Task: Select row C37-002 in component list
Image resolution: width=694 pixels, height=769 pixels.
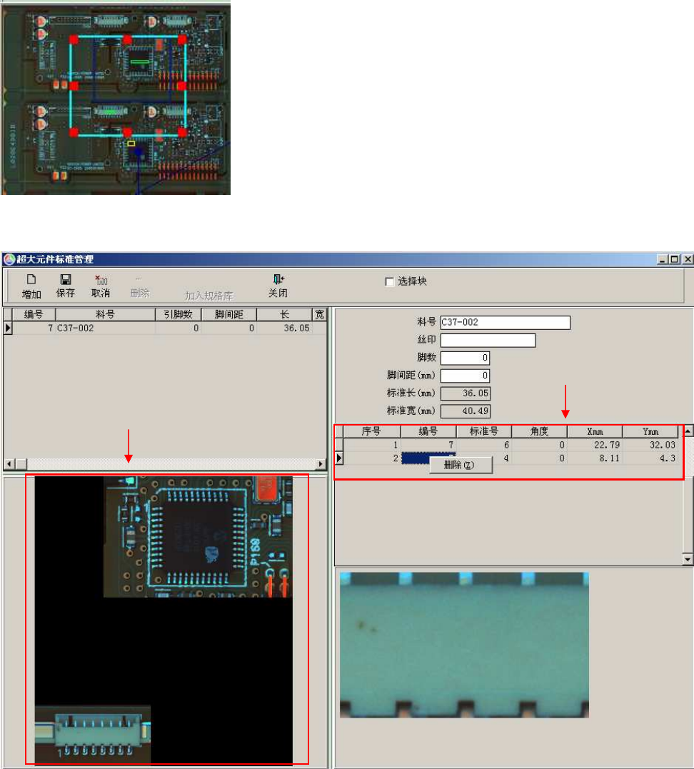Action: tap(165, 328)
